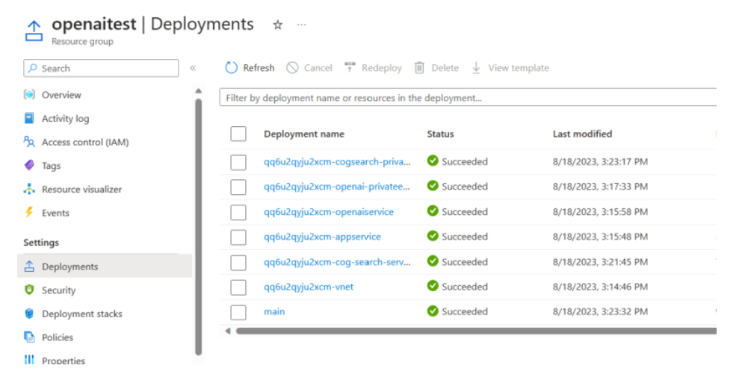Open the main deployment link
This screenshot has width=745, height=377.
click(x=274, y=311)
